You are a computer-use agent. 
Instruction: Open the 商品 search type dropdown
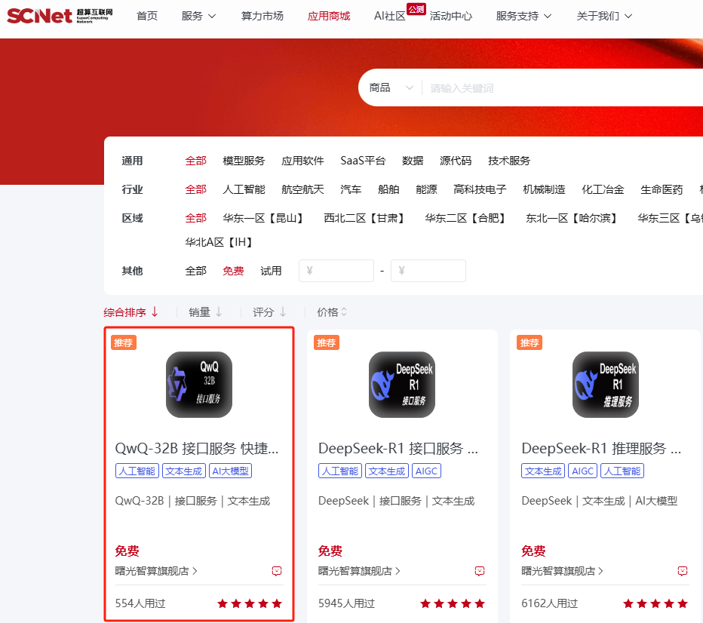(391, 87)
